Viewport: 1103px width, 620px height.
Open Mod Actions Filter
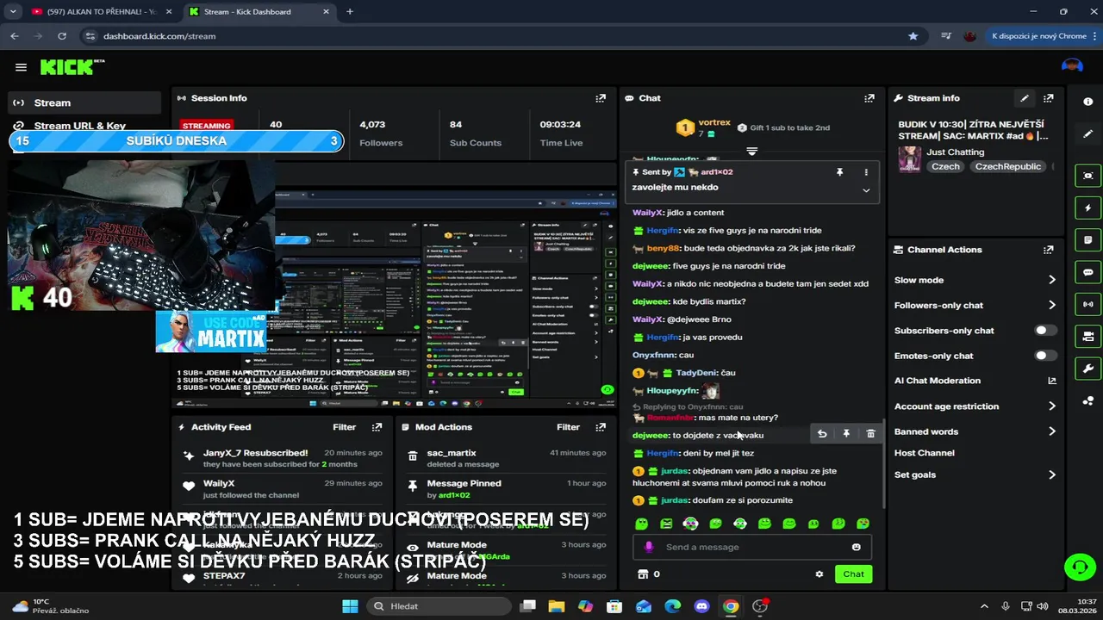[x=568, y=427]
